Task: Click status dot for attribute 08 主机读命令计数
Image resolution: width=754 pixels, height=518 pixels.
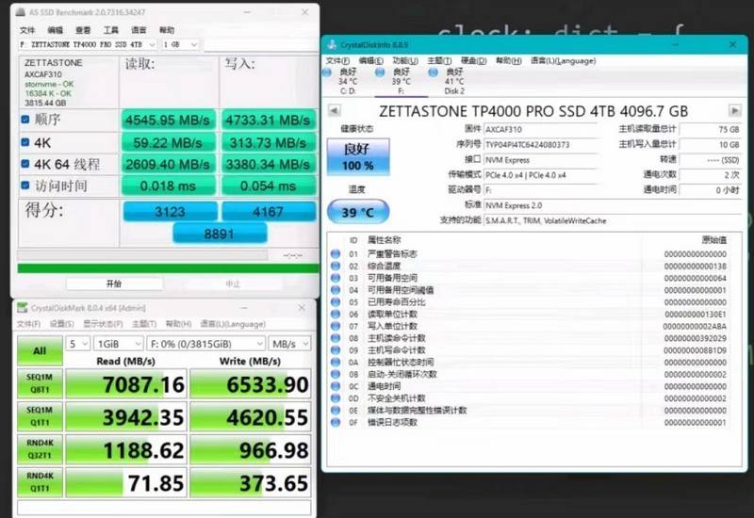Action: [x=336, y=338]
